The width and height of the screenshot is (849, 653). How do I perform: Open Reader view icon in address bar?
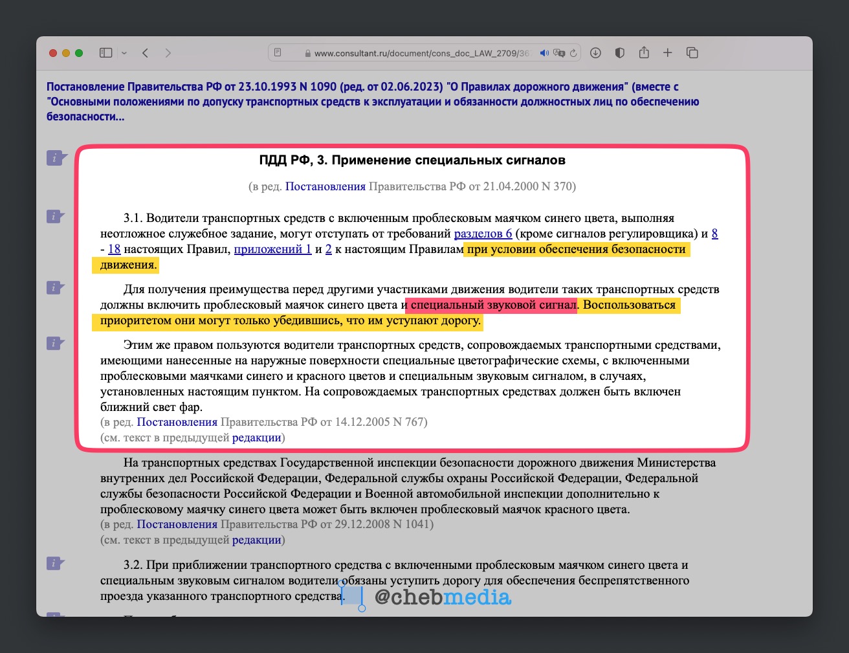tap(278, 53)
